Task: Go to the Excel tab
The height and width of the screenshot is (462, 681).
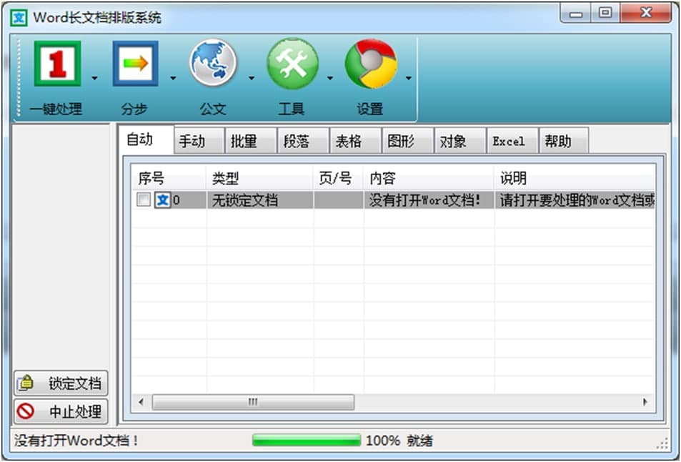Action: point(512,141)
